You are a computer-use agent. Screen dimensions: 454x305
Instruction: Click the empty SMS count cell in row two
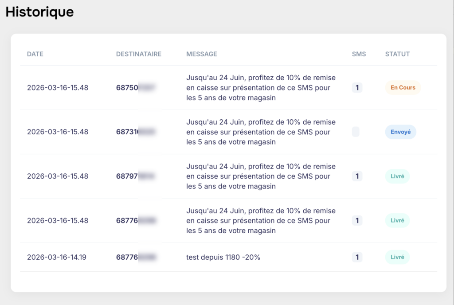[356, 132]
